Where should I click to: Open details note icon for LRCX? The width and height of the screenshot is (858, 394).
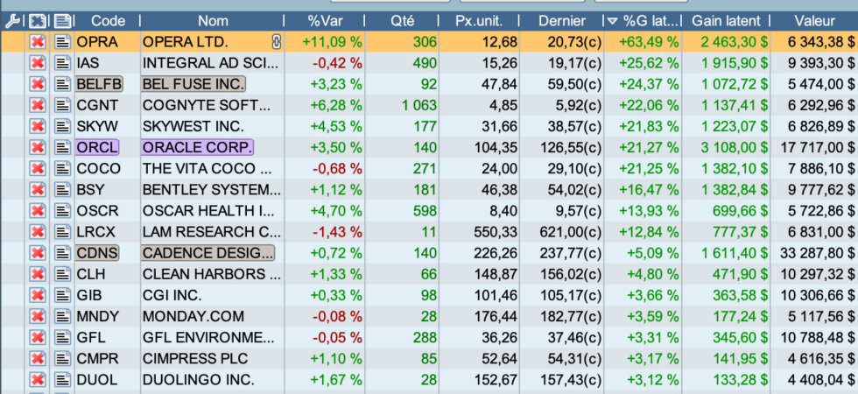pos(63,232)
